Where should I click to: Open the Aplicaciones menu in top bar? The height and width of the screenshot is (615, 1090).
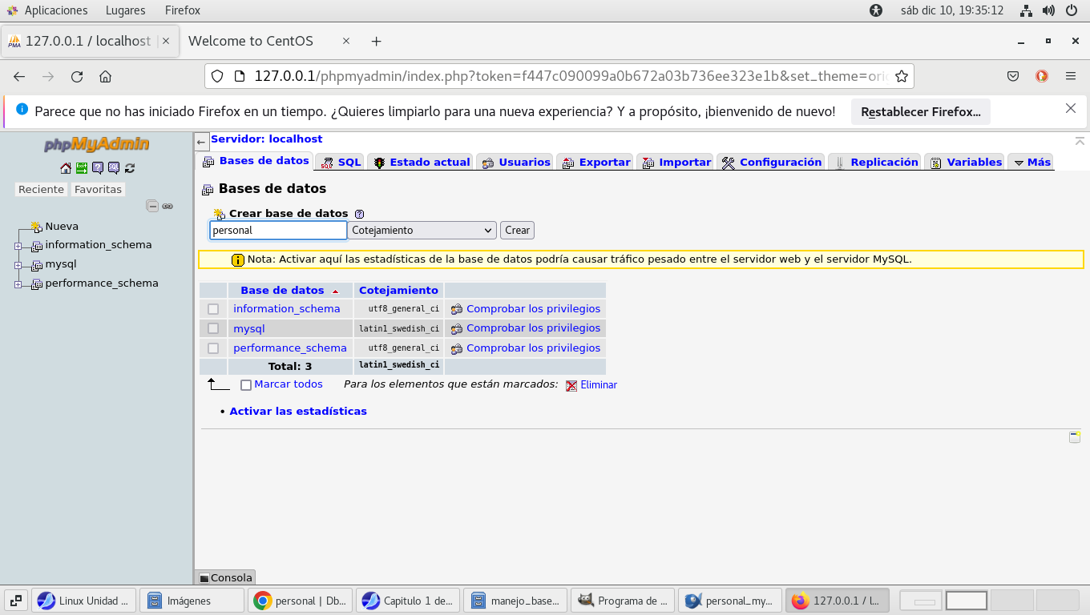(55, 10)
